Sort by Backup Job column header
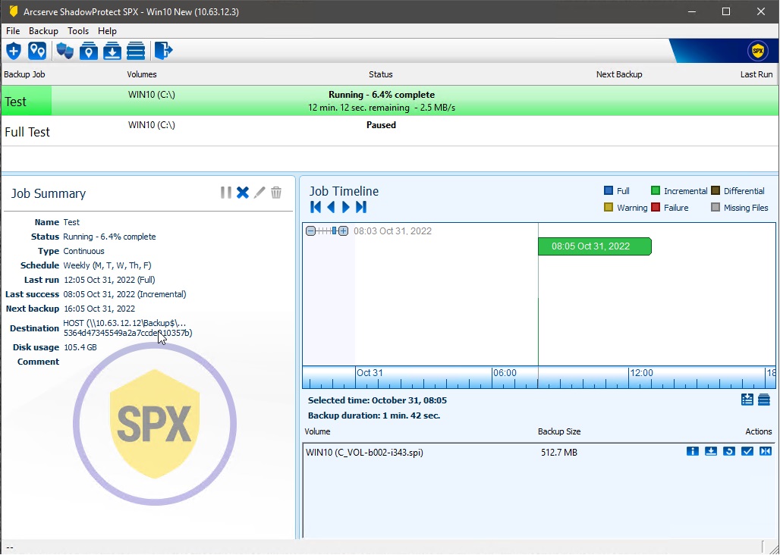This screenshot has width=780, height=555. [24, 74]
